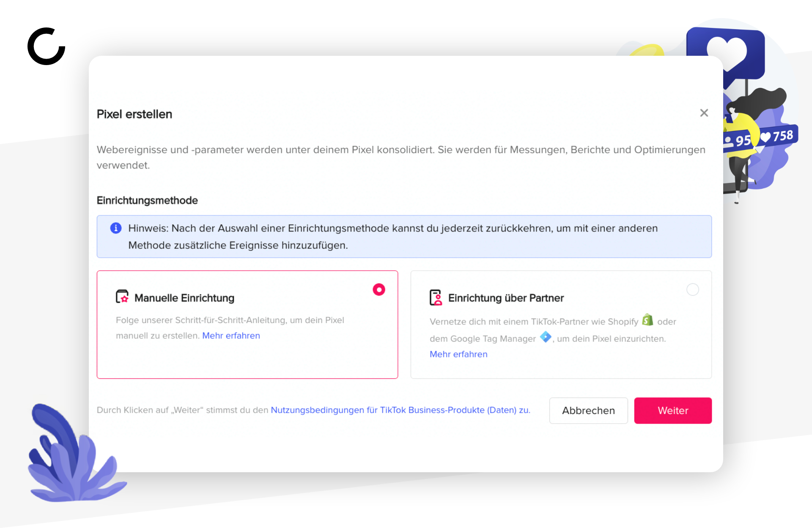Screen dimensions: 812x528
Task: Click the black circular logo at top left
Action: (47, 46)
